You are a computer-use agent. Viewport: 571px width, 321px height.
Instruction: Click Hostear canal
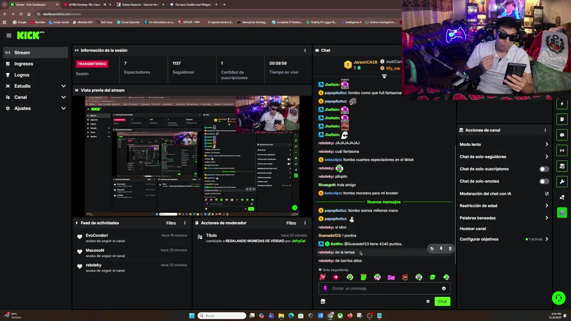point(472,229)
